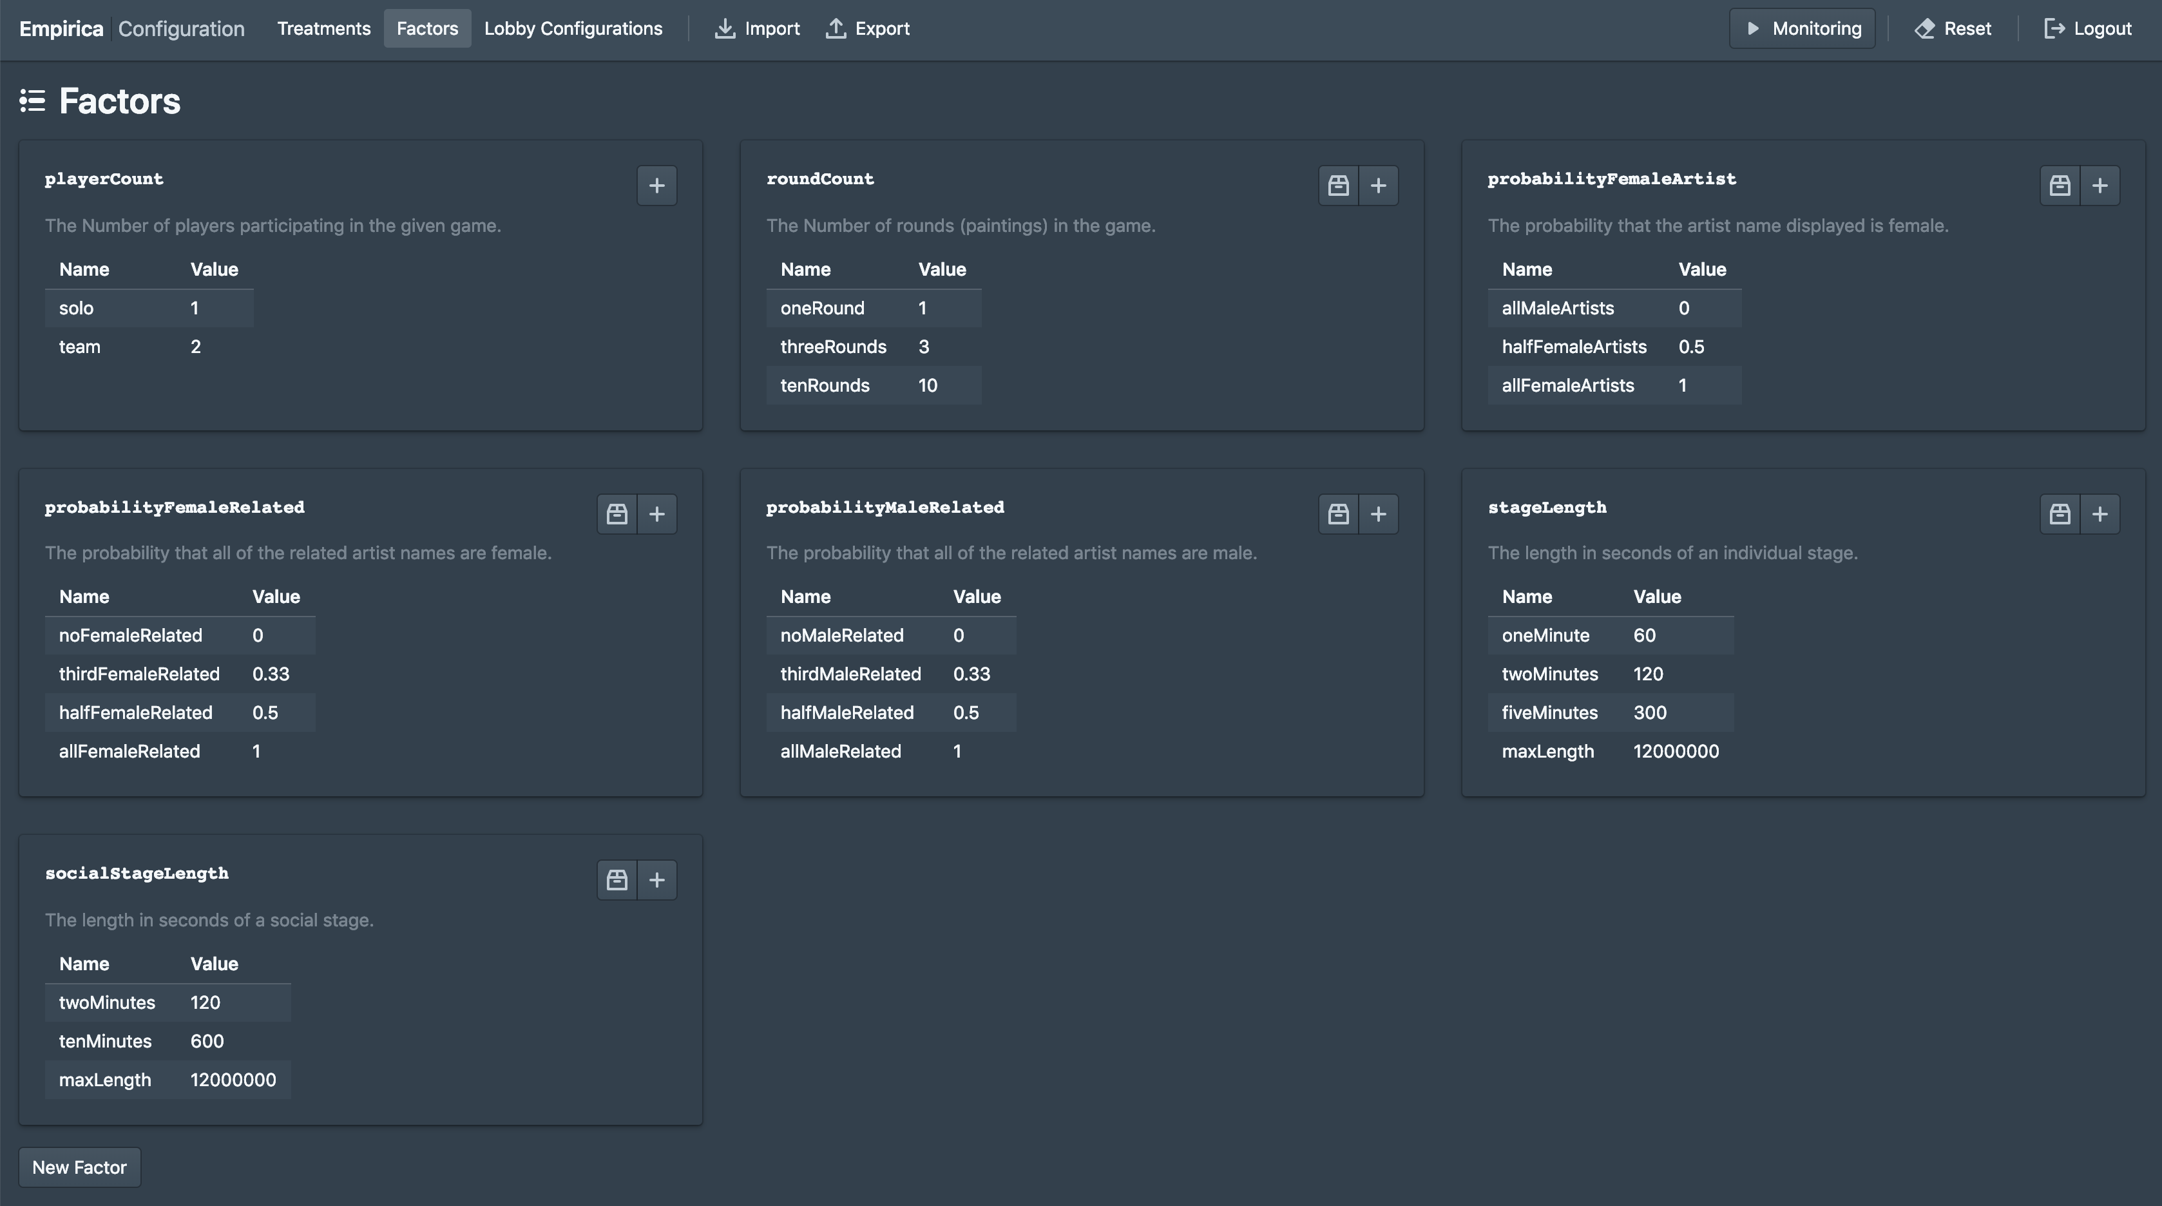The width and height of the screenshot is (2162, 1206).
Task: Click Export in the top bar
Action: (868, 28)
